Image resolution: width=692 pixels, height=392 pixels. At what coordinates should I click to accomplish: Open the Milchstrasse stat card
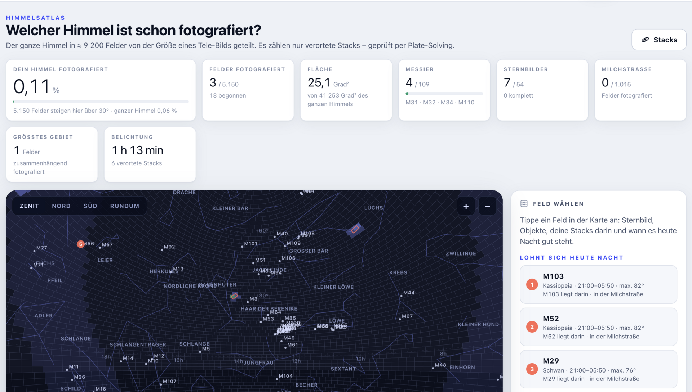point(640,90)
